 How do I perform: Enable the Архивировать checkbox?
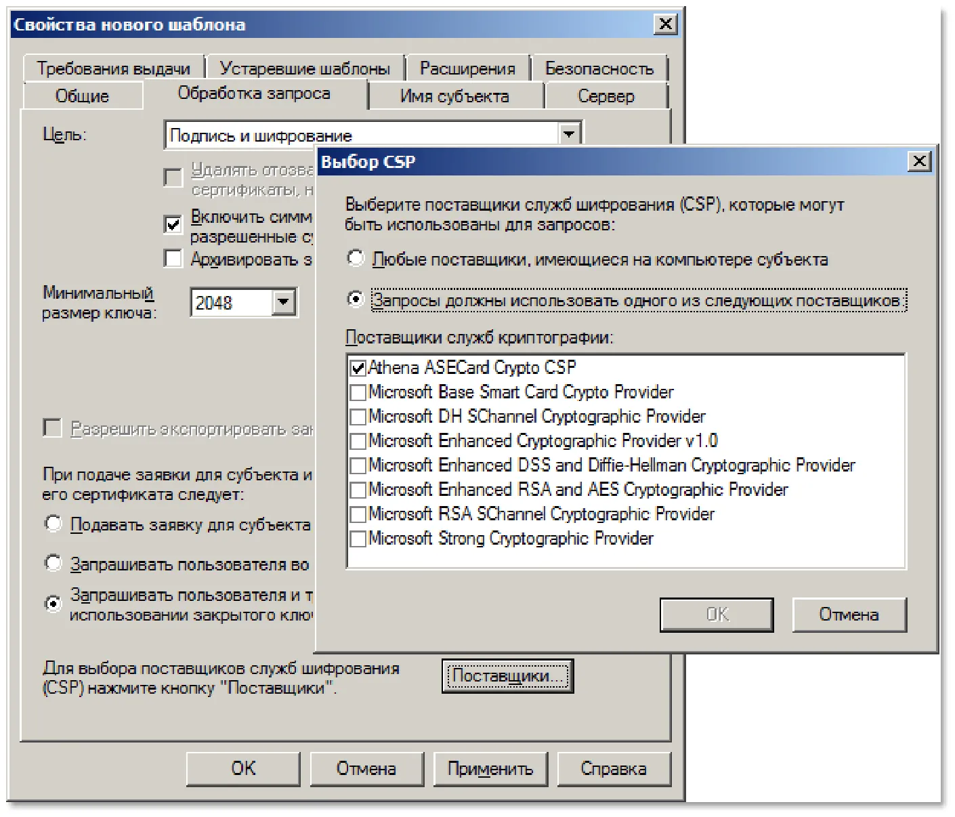coord(173,259)
